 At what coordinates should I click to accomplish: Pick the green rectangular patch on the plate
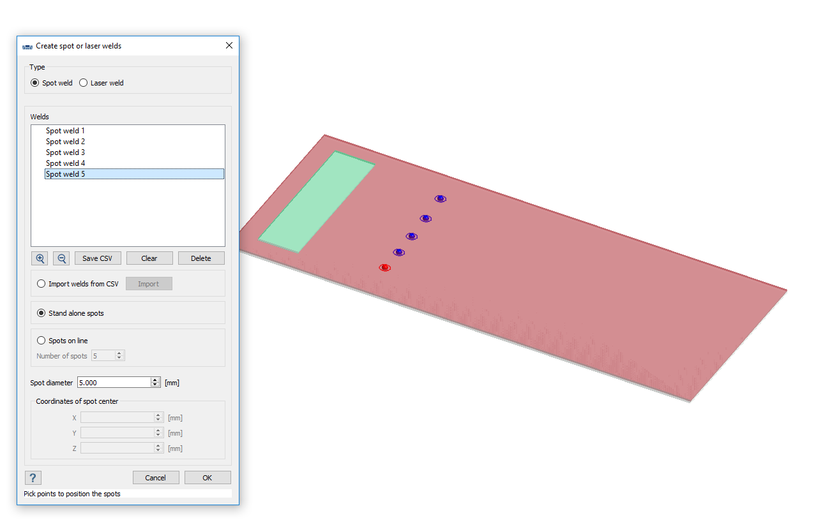316,202
